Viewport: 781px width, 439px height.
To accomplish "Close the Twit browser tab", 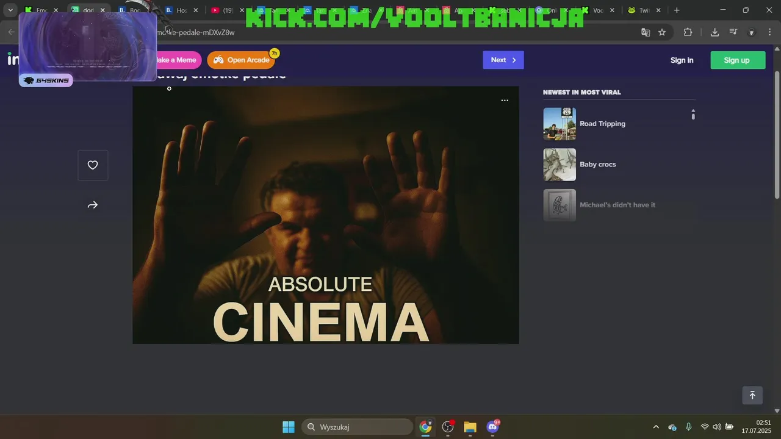I will tap(658, 10).
